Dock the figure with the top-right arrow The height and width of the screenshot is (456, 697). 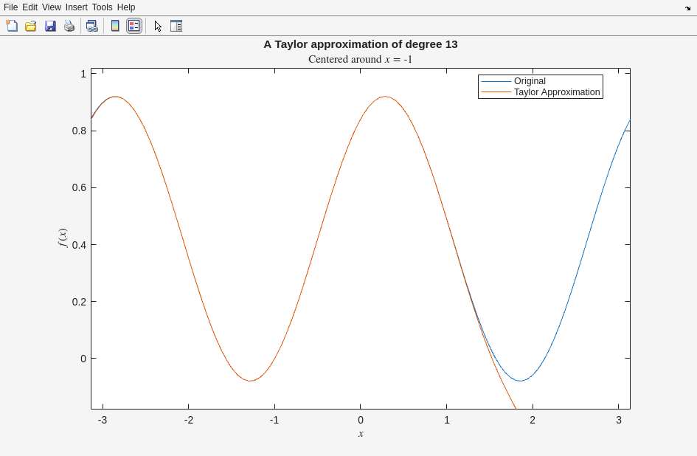click(x=687, y=7)
